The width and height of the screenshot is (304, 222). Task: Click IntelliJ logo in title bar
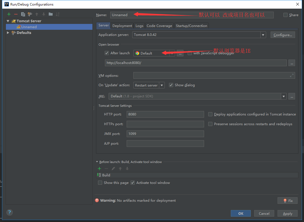click(x=7, y=4)
